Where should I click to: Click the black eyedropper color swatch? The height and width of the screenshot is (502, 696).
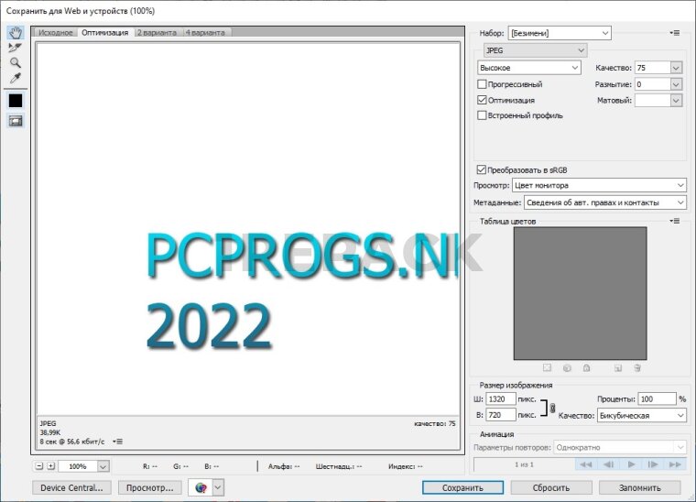[15, 100]
